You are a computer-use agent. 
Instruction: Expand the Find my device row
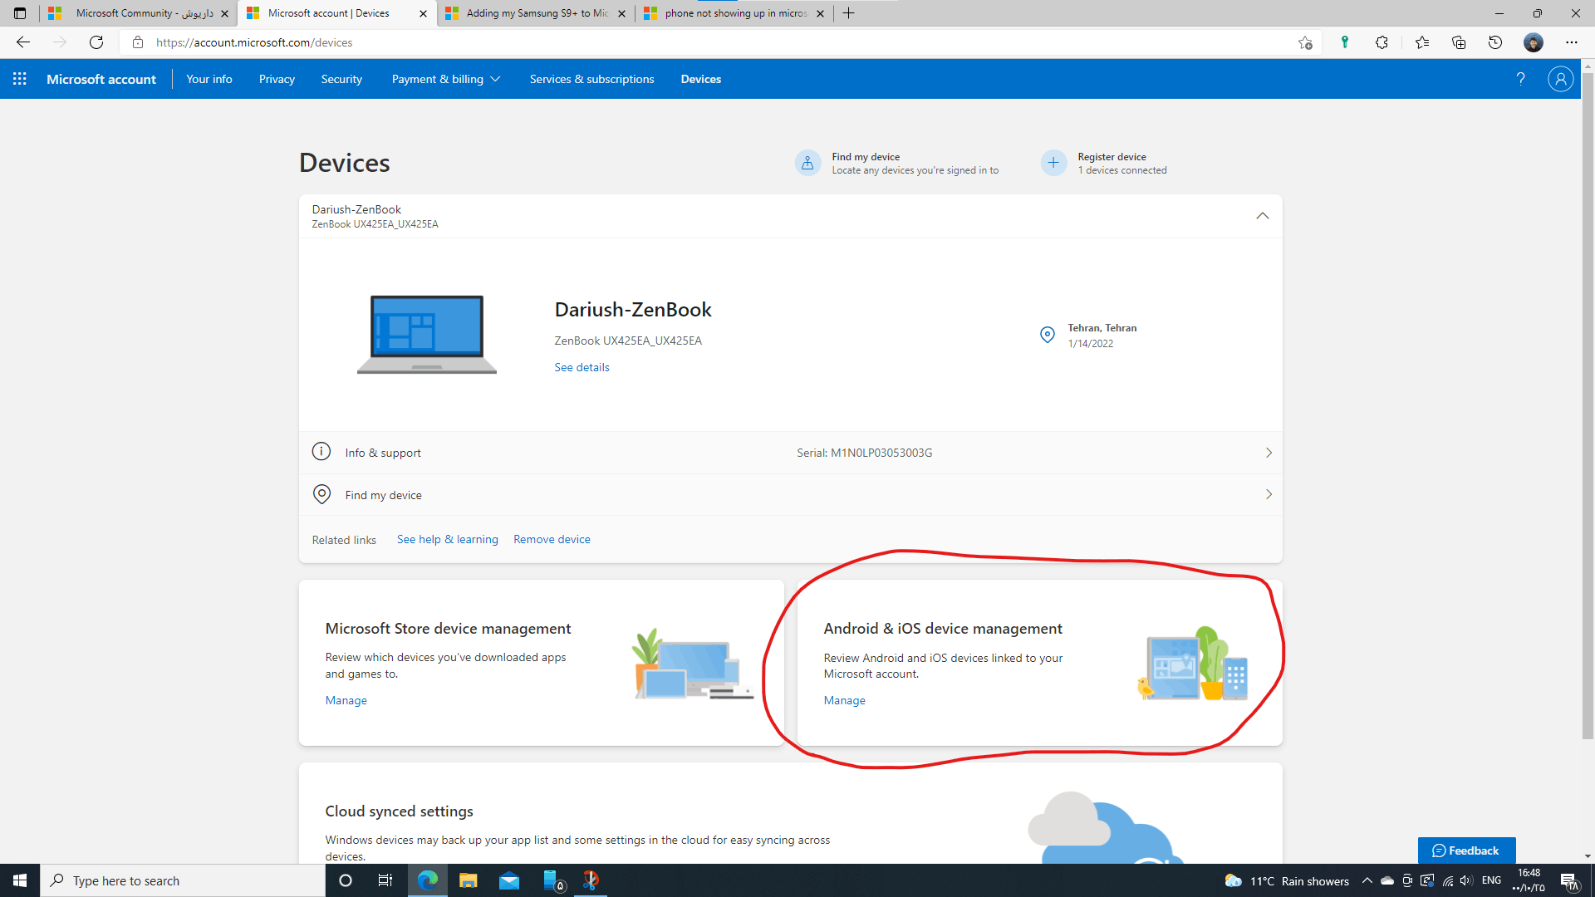coord(790,495)
